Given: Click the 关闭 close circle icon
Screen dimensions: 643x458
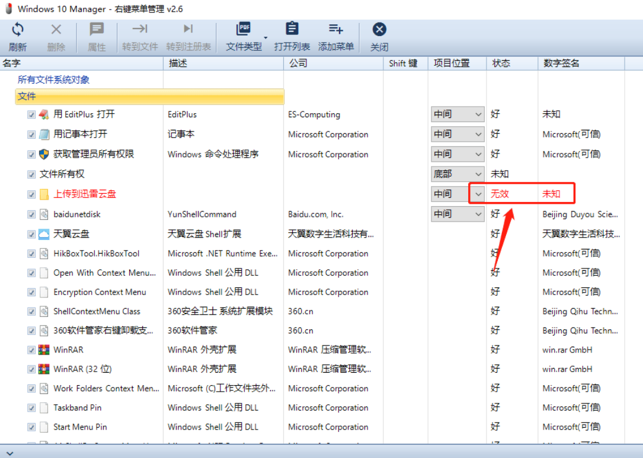Looking at the screenshot, I should tap(379, 30).
